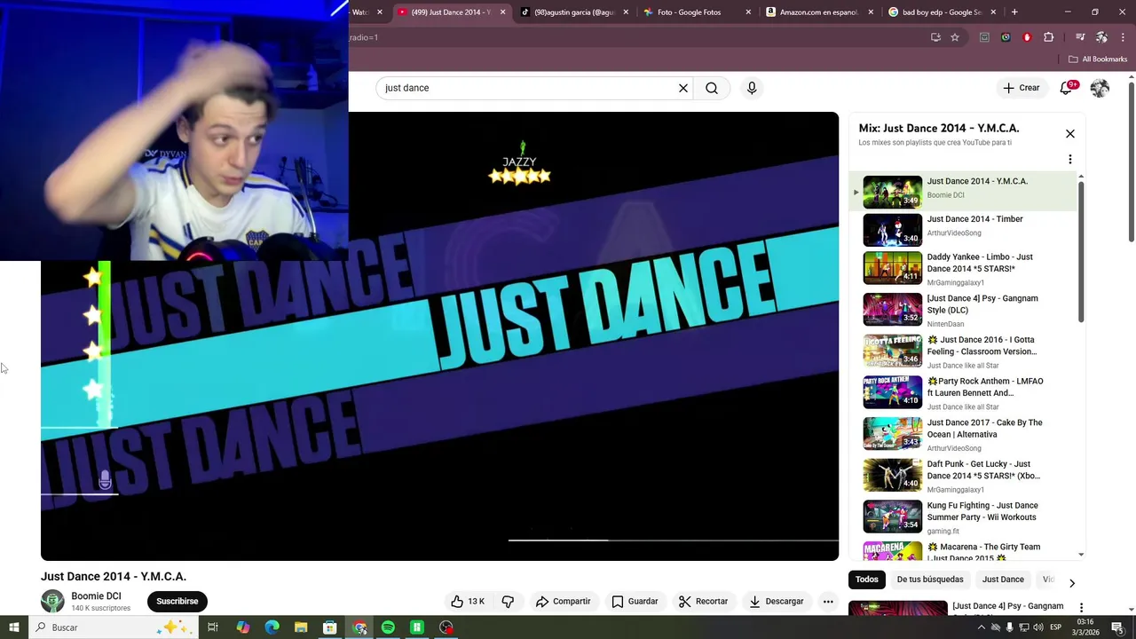Open Windows Start menu
This screenshot has height=639, width=1136.
[x=13, y=627]
